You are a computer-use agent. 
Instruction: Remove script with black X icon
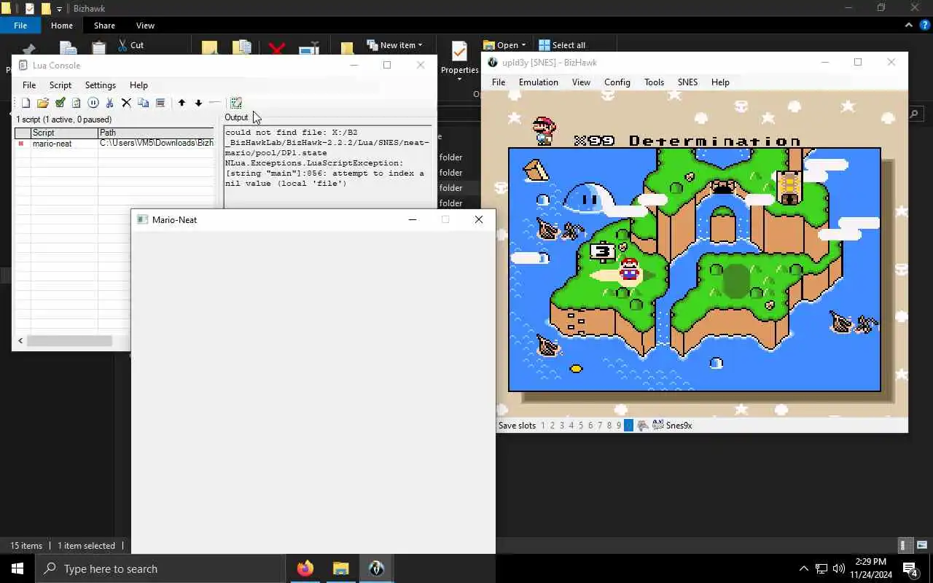pos(126,103)
